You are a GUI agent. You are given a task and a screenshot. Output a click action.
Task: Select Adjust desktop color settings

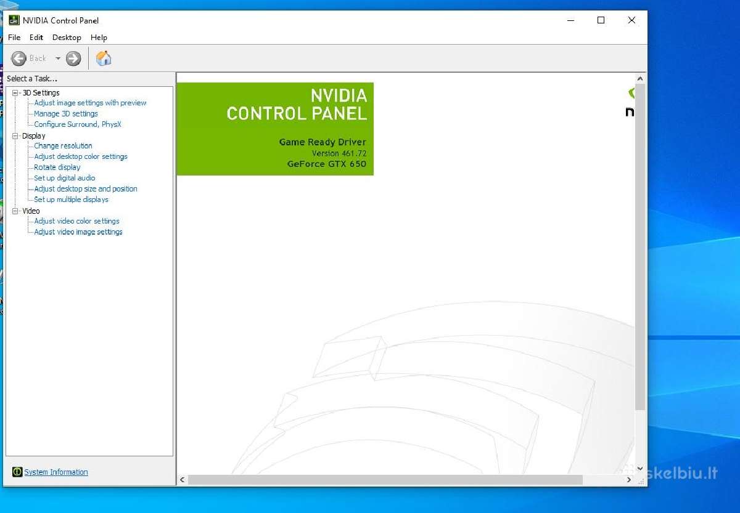(81, 156)
